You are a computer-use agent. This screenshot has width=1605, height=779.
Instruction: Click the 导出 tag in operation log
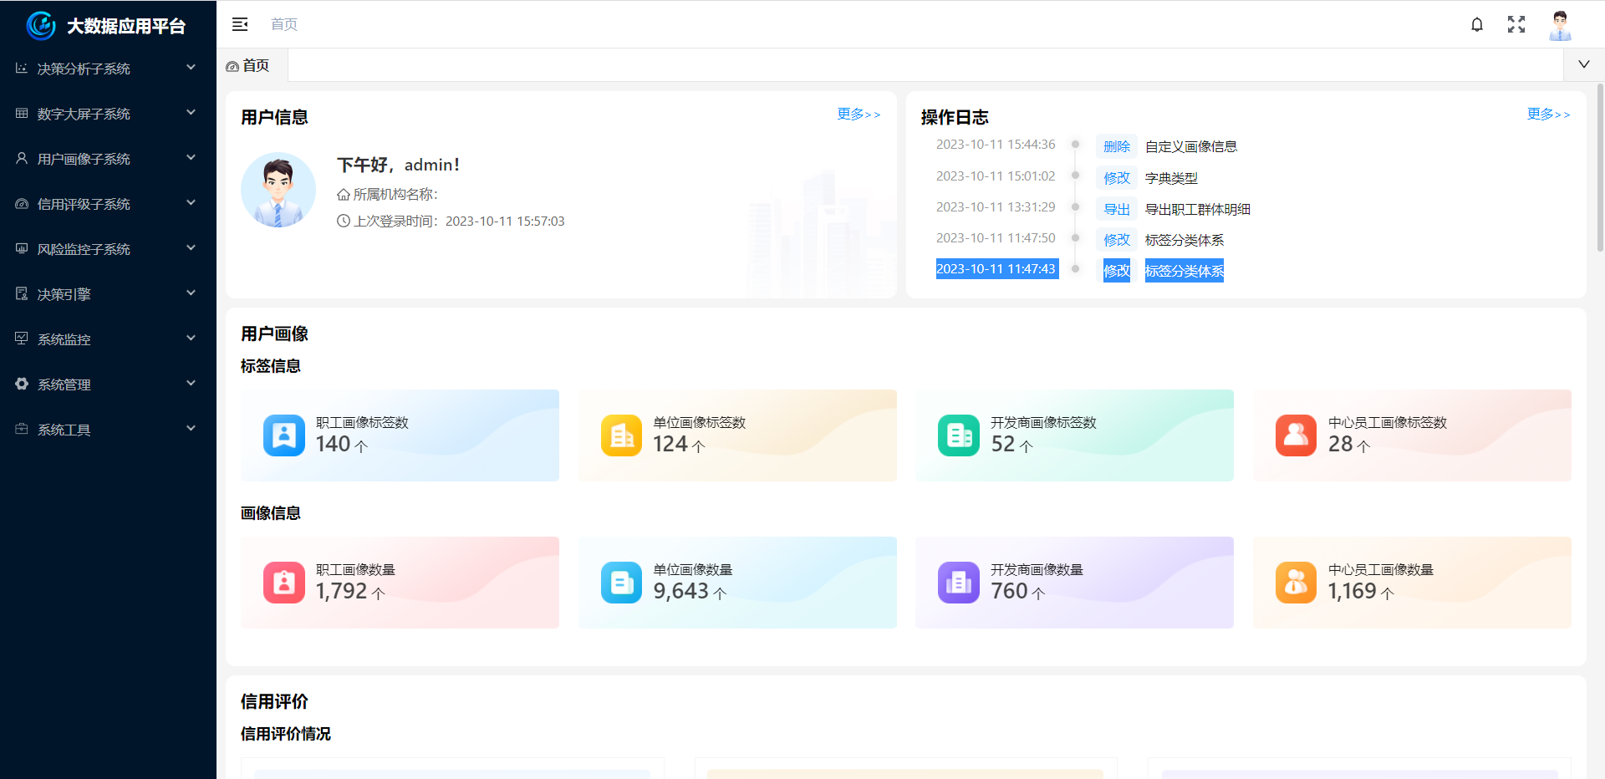[x=1117, y=210]
